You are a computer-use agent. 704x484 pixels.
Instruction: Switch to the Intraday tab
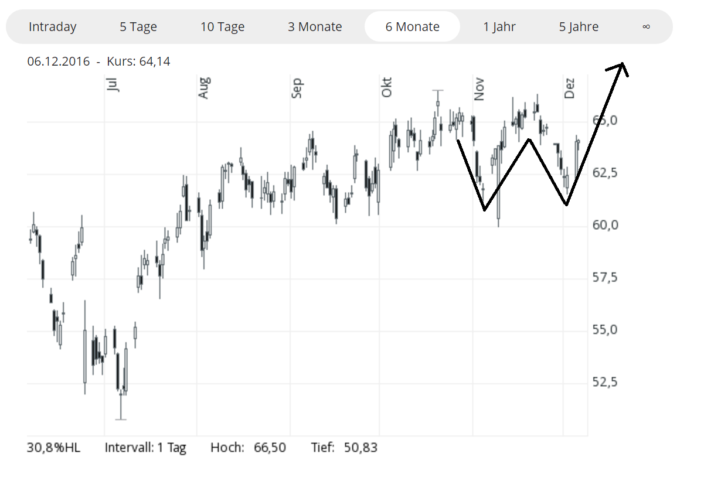point(53,27)
